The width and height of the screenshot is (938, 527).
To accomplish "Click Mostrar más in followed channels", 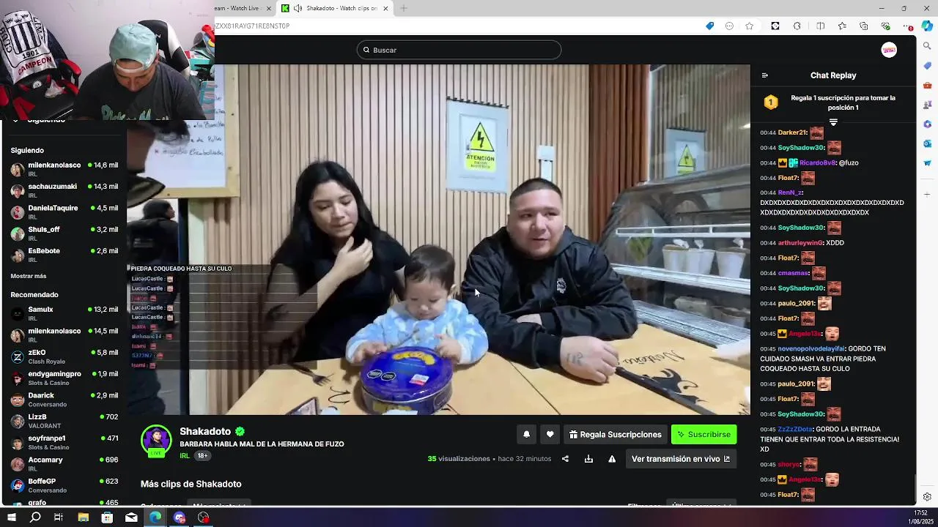I will pos(29,276).
